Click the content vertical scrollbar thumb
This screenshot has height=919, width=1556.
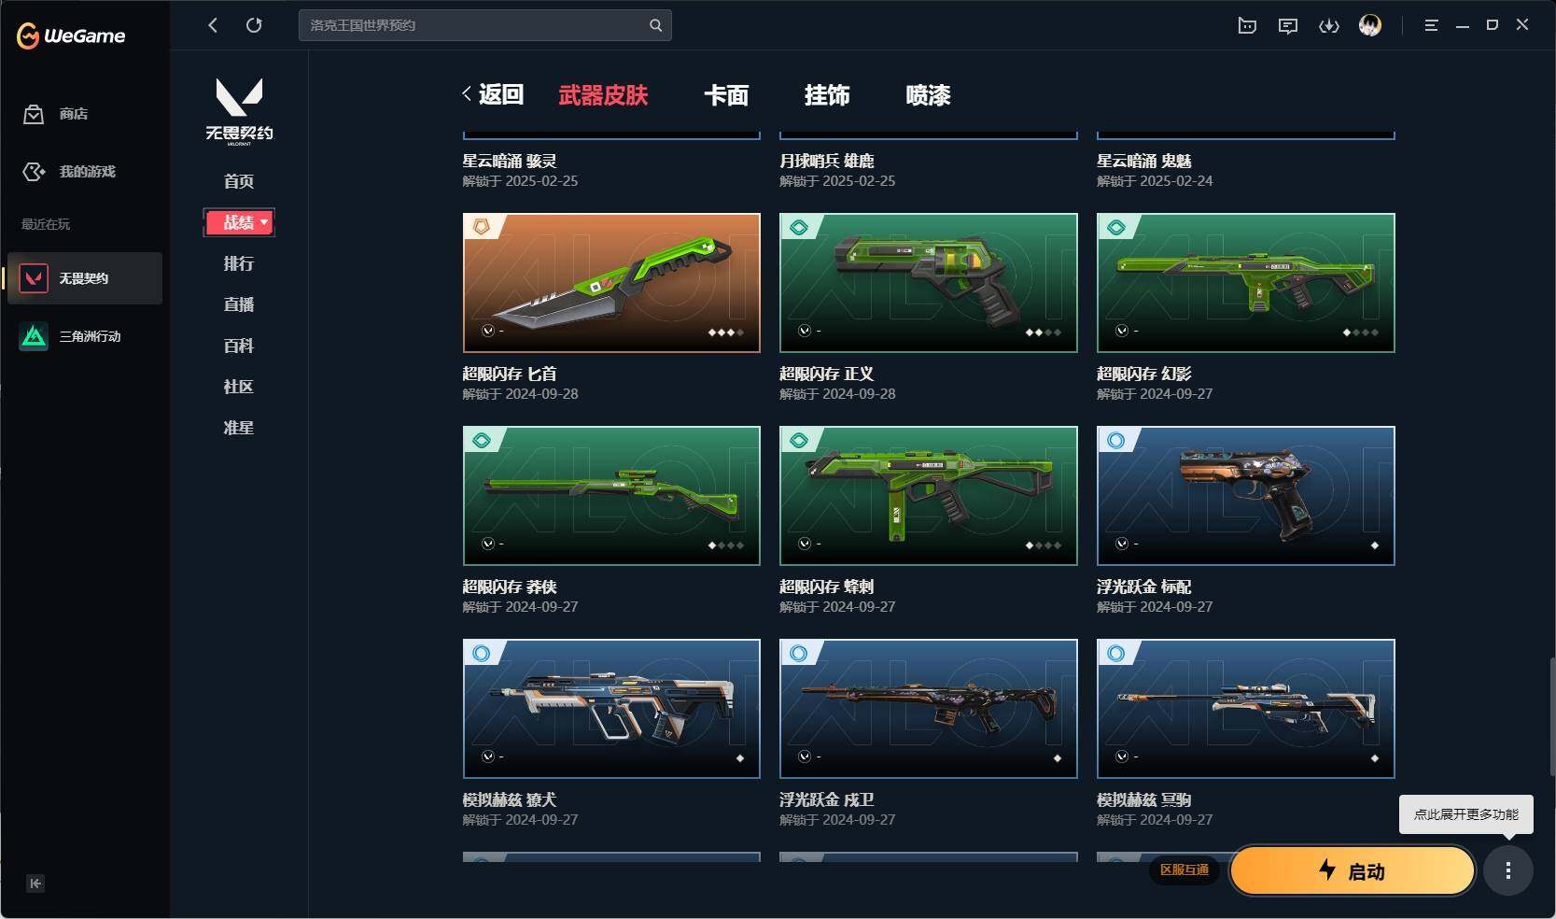tap(1552, 717)
